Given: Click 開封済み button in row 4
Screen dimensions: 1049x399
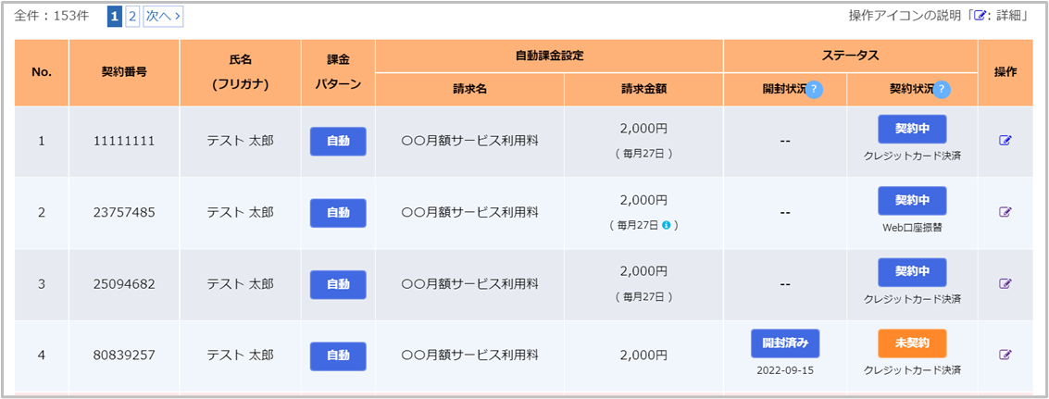Looking at the screenshot, I should [785, 343].
